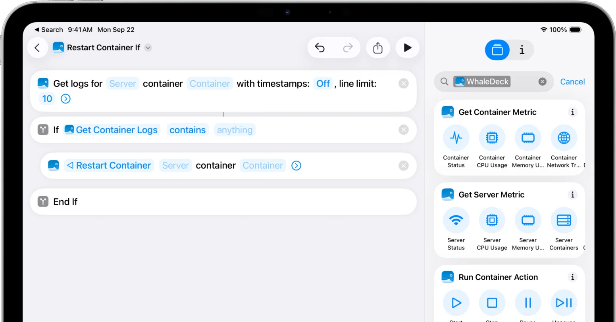Select the Pause container action icon

528,303
